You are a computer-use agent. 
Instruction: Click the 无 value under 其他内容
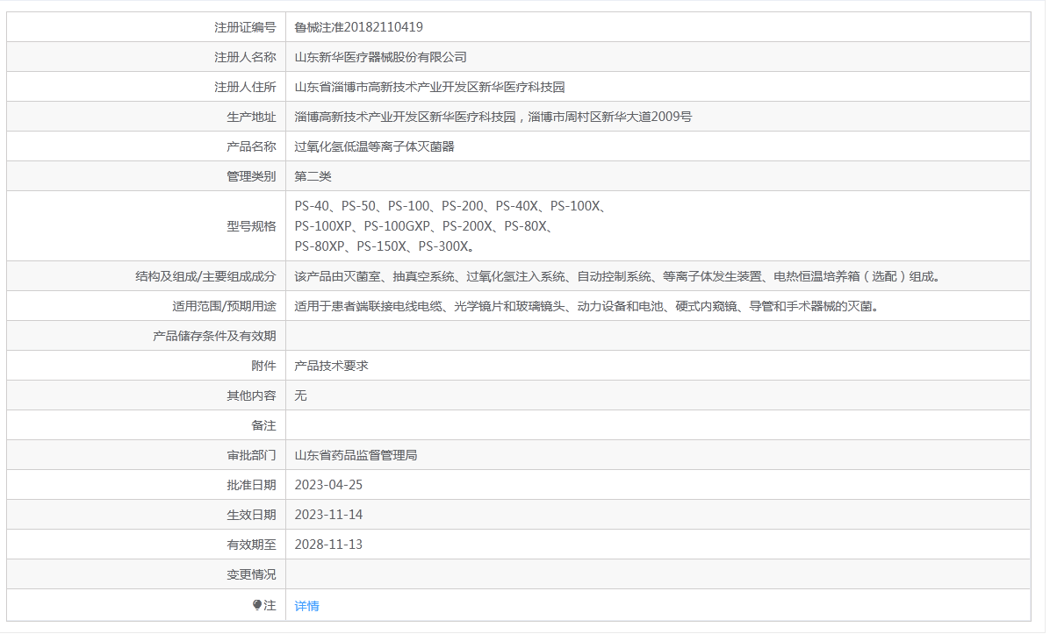point(300,395)
